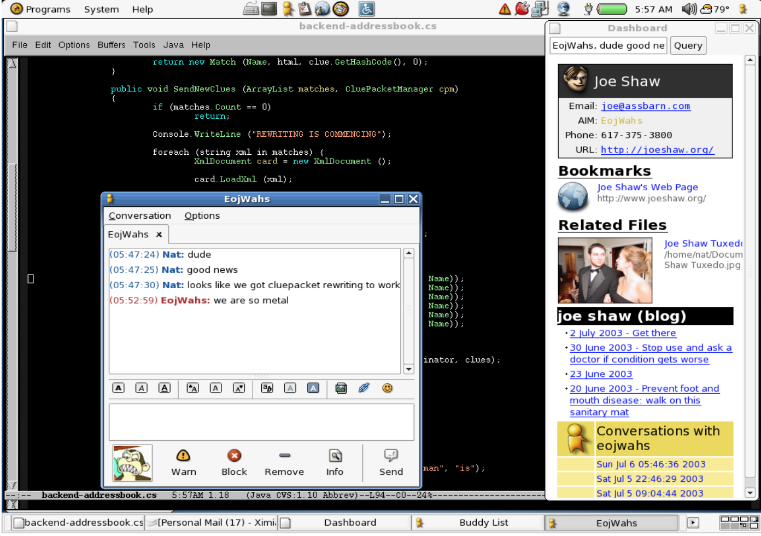Send the chat message

tap(391, 462)
